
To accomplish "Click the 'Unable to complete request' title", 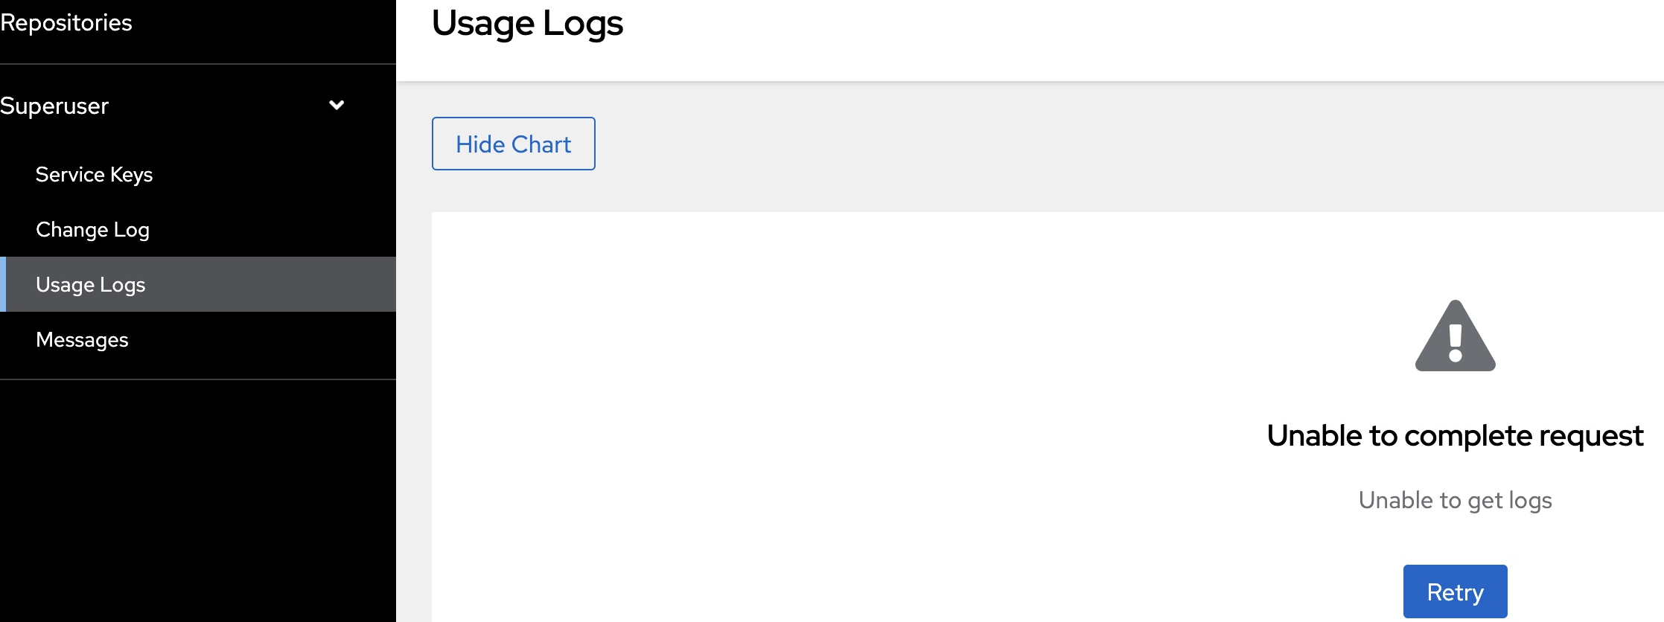I will click(x=1455, y=435).
